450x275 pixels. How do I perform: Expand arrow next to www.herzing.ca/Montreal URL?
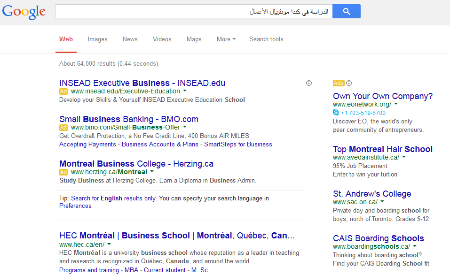pyautogui.click(x=152, y=172)
